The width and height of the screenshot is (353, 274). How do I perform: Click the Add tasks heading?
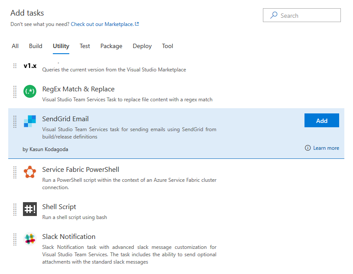tap(27, 13)
